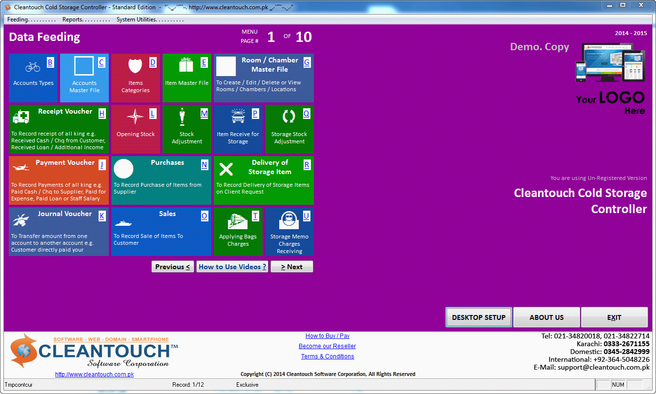The height and width of the screenshot is (394, 656).
Task: Open the Reports menu
Action: pos(86,20)
